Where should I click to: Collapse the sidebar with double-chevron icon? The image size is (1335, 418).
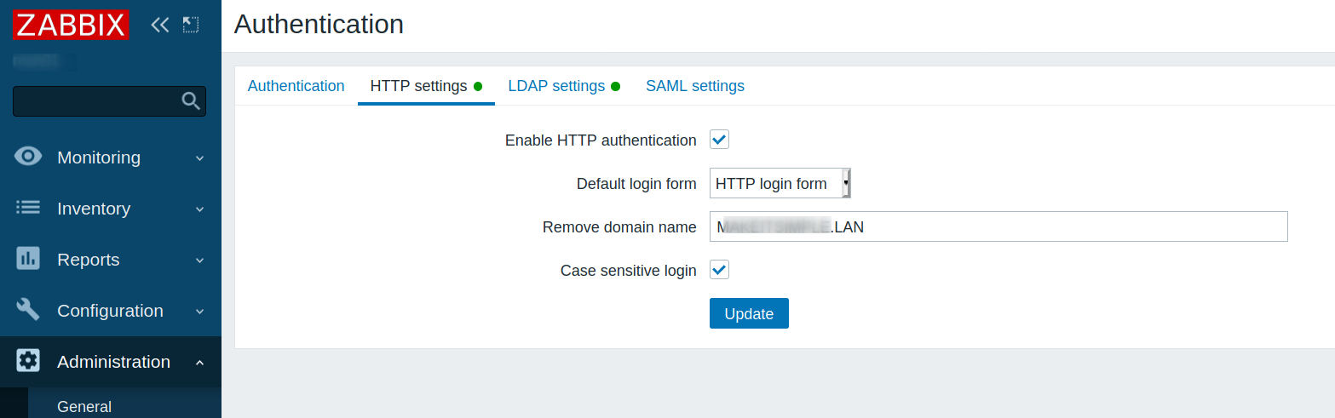[x=160, y=26]
